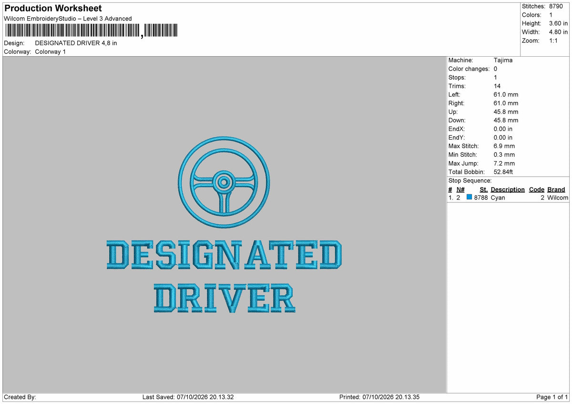Click the 'Colors:' label
572x404 pixels.
[531, 15]
